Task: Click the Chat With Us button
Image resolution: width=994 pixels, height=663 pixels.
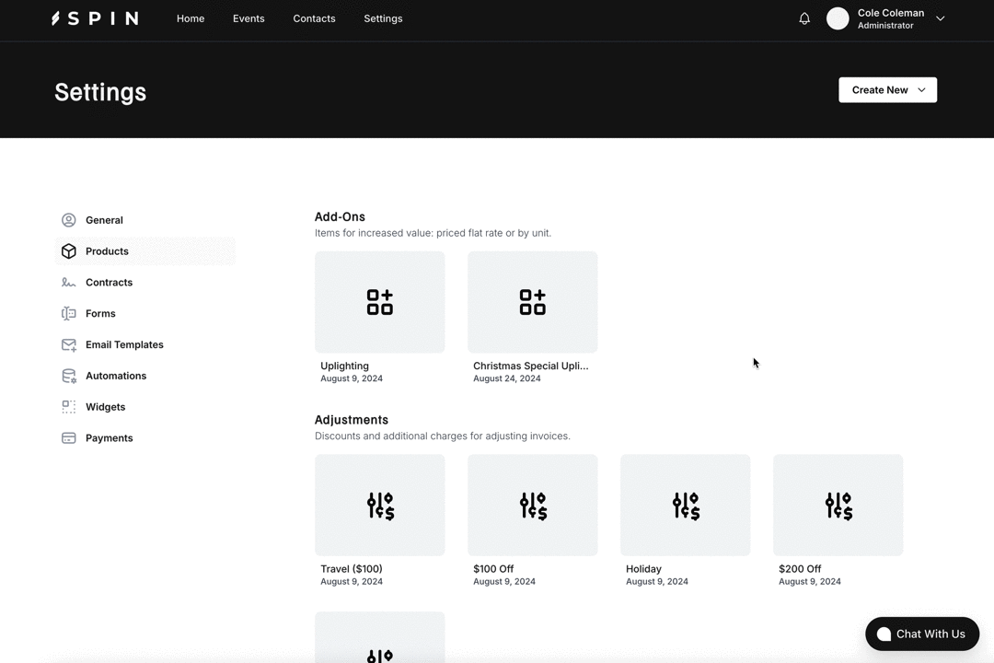Action: coord(921,634)
